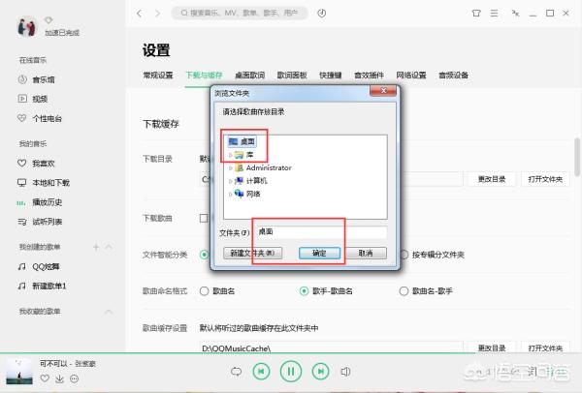Expand the 库 tree node
This screenshot has width=582, height=393.
[230, 155]
